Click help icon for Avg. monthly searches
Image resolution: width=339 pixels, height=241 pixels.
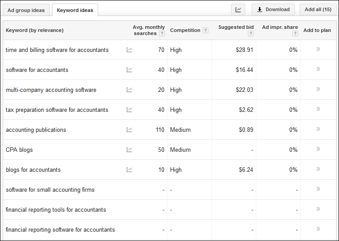click(x=162, y=34)
